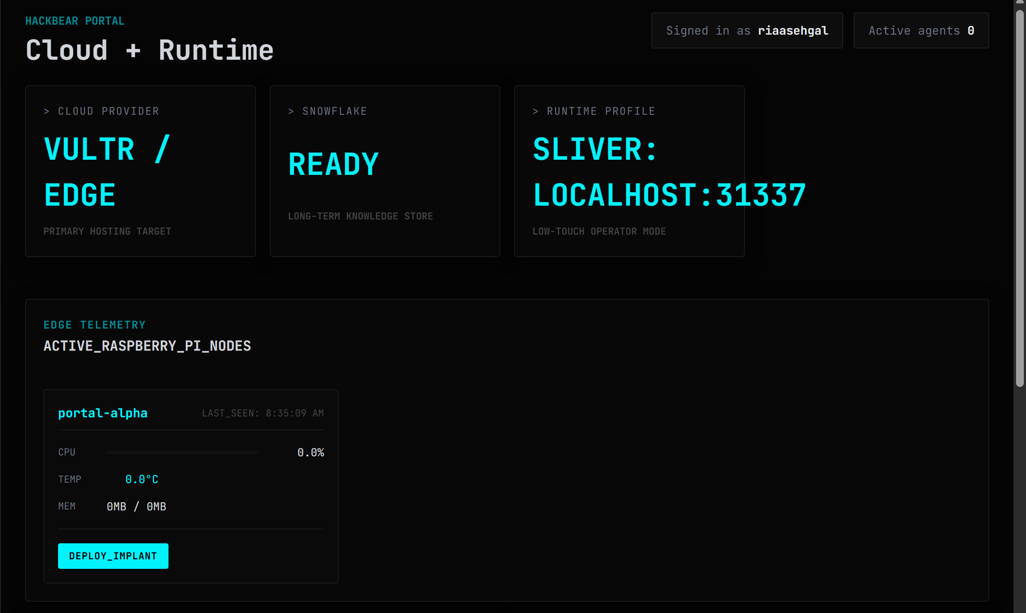Click the Signed in as riaasehgal badge

point(747,31)
